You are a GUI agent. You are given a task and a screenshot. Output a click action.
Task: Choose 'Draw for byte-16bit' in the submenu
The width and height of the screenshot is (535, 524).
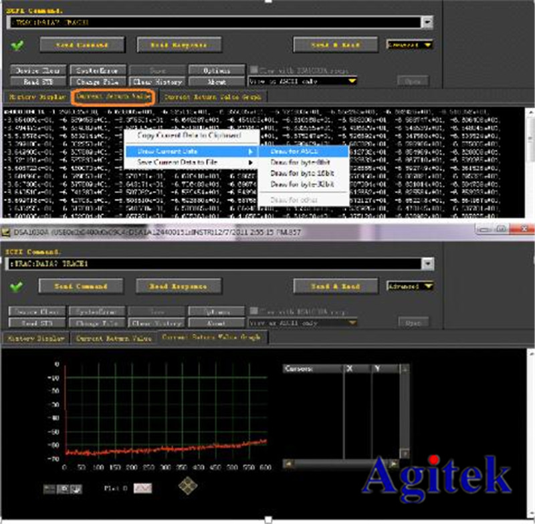304,173
